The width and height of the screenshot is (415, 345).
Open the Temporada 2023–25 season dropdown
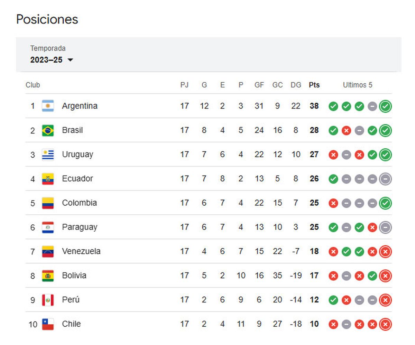tap(52, 60)
